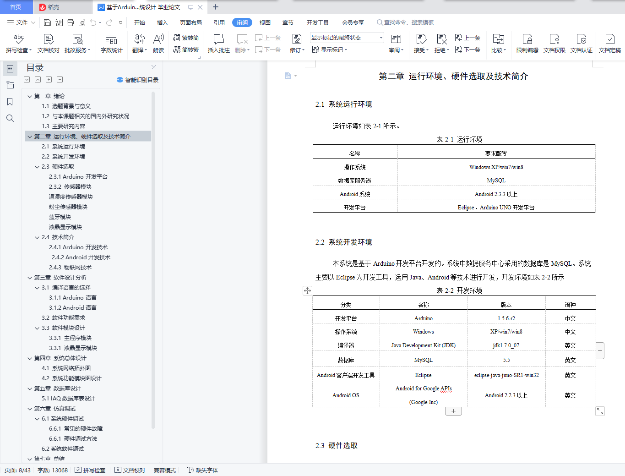This screenshot has height=476, width=625.
Task: Open the chapters sidebar icon
Action: [10, 85]
